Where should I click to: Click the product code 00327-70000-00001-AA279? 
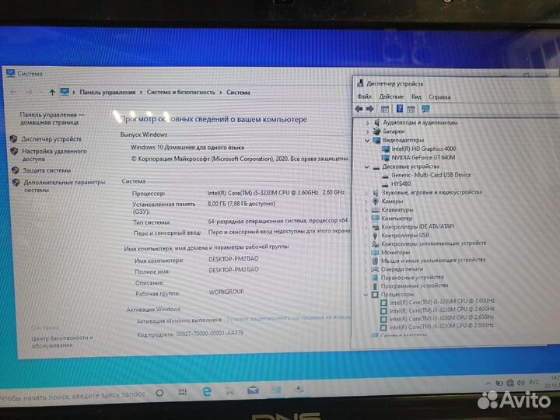(210, 334)
